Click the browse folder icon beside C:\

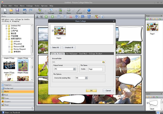click(103, 62)
